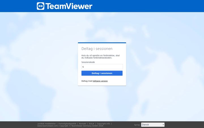Click the blue Deltag i sessionen button
The image size is (204, 128).
click(102, 73)
